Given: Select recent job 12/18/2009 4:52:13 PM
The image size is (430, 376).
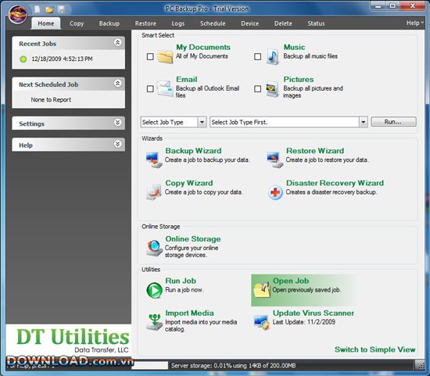Looking at the screenshot, I should [62, 59].
